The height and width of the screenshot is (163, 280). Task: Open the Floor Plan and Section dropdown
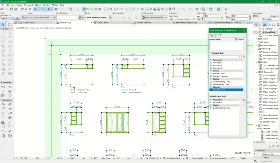(154, 18)
